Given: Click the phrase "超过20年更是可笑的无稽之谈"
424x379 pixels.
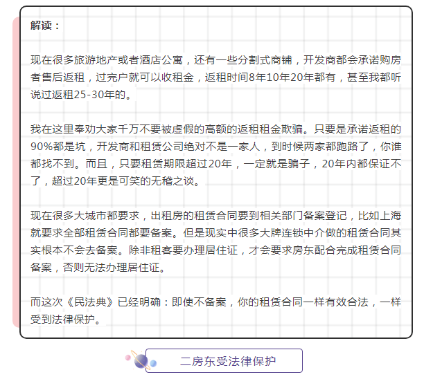Looking at the screenshot, I should (130, 181).
